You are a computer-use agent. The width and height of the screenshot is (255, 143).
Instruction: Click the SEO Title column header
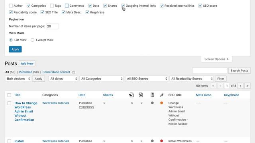(x=175, y=95)
